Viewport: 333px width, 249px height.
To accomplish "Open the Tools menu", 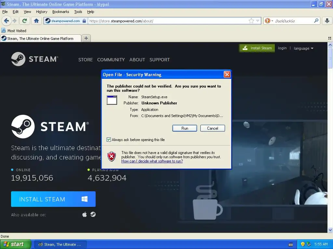I will [x=78, y=12].
